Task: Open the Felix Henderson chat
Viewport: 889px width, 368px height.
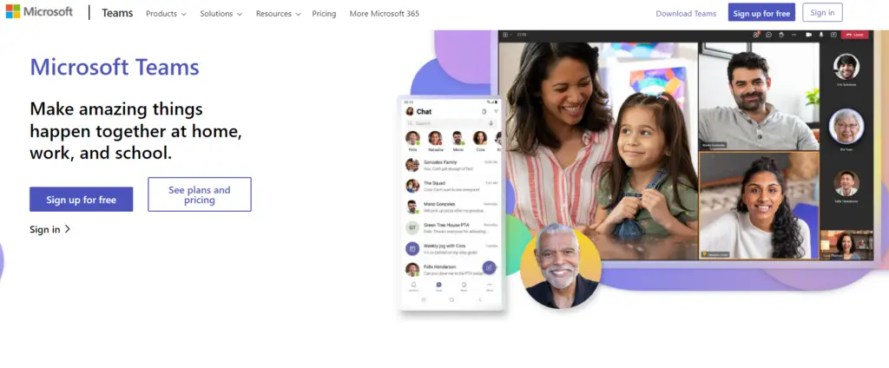Action: pyautogui.click(x=451, y=269)
